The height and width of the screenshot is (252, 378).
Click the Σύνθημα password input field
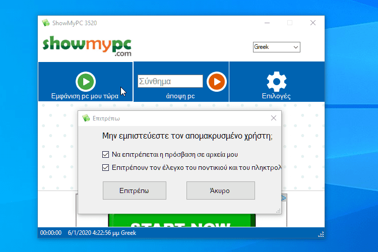(170, 81)
